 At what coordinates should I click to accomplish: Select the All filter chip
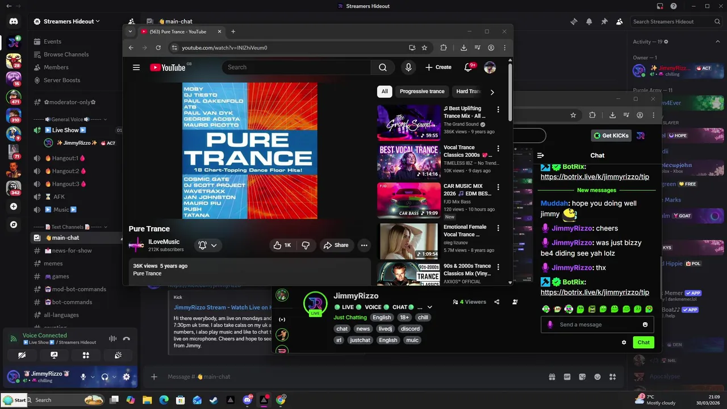coord(385,91)
